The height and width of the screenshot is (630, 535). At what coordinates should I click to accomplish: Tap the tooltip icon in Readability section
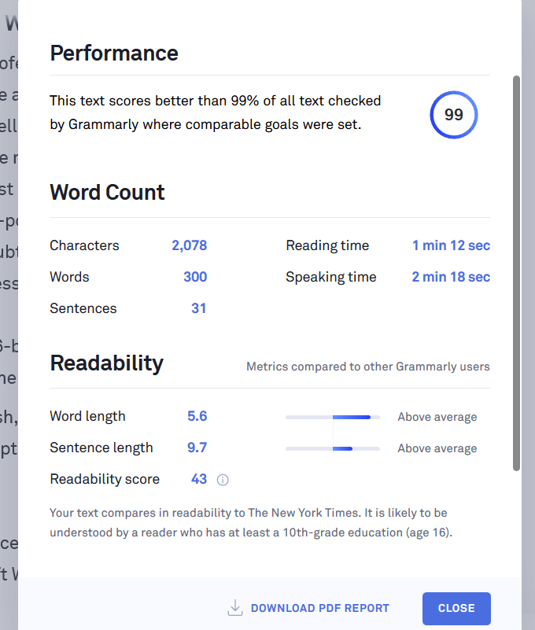pyautogui.click(x=222, y=479)
